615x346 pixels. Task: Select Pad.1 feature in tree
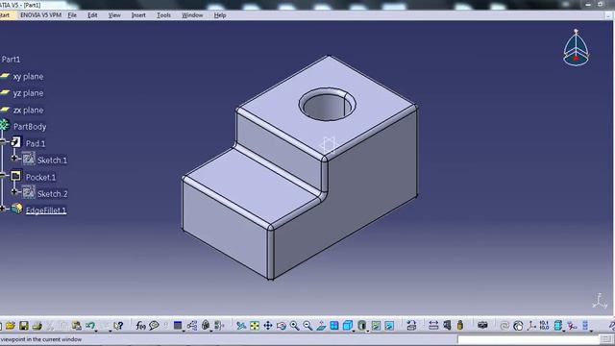pos(36,143)
